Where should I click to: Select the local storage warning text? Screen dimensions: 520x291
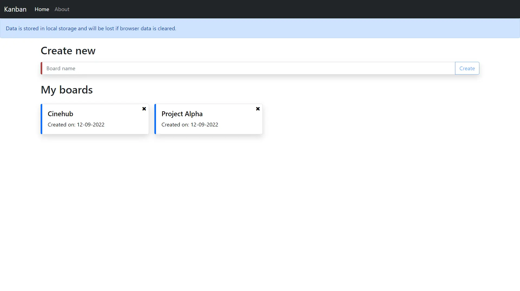[91, 28]
